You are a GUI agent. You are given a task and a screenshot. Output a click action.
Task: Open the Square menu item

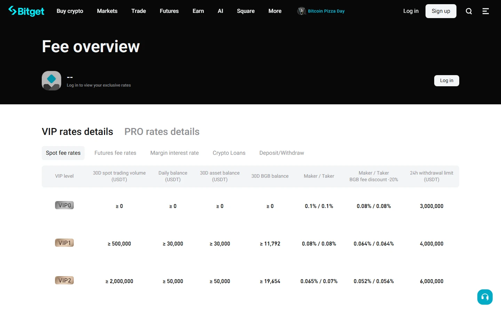click(x=246, y=11)
